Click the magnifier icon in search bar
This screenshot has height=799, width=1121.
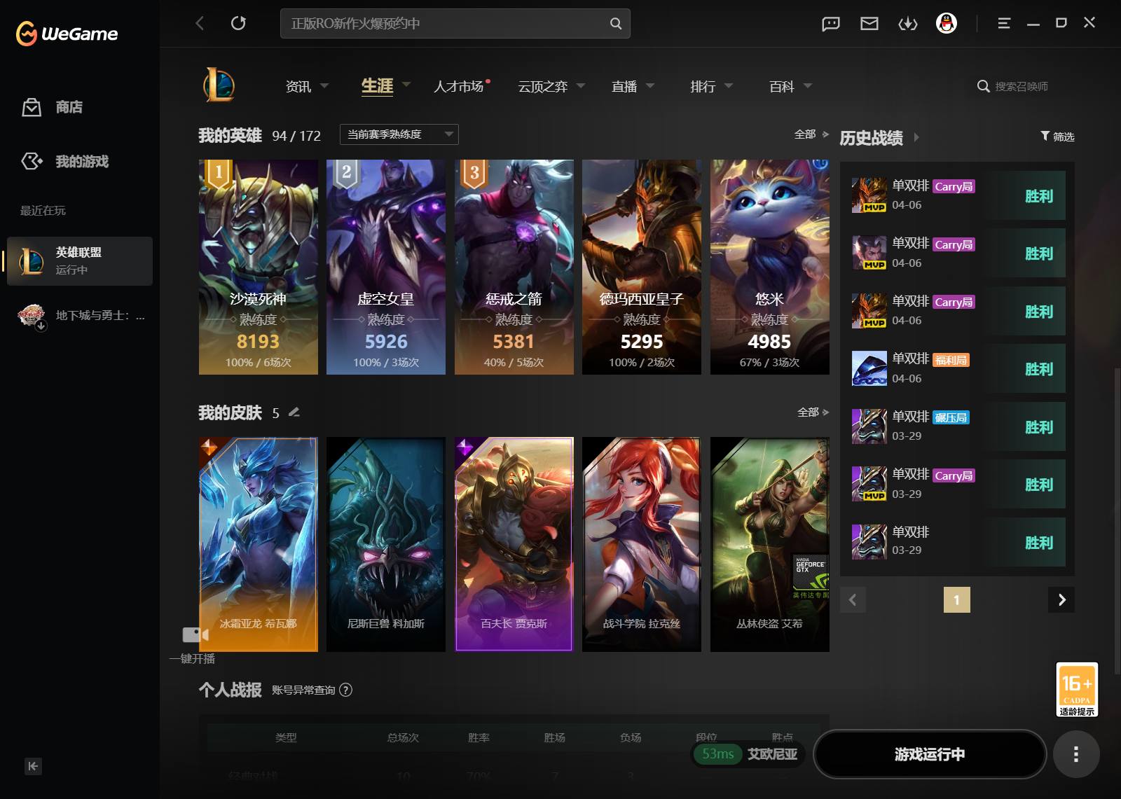pyautogui.click(x=616, y=23)
